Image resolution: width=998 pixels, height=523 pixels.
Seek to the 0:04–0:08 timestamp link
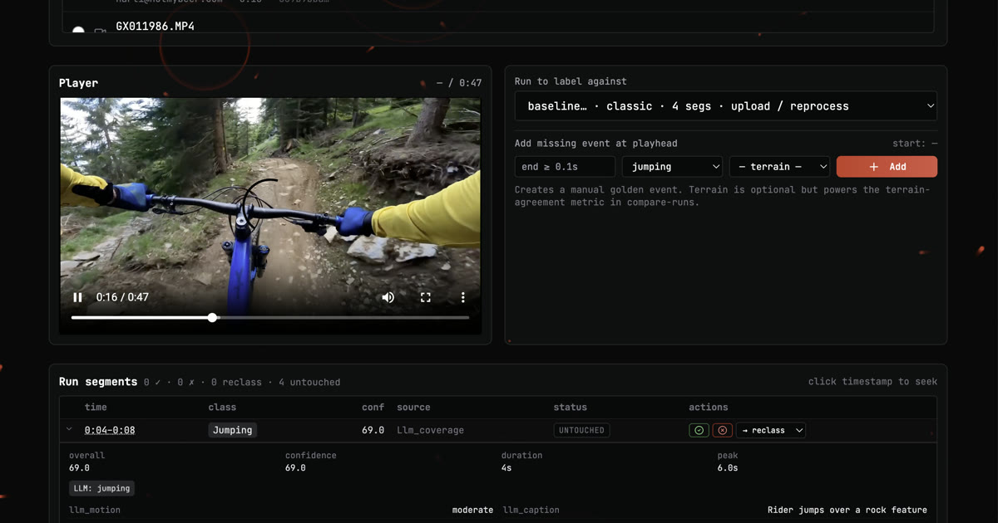tap(110, 430)
